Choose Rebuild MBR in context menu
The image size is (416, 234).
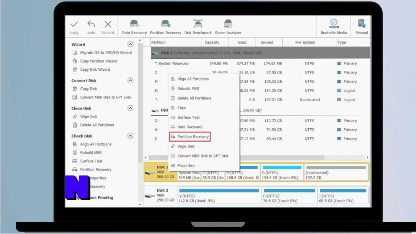pos(204,88)
